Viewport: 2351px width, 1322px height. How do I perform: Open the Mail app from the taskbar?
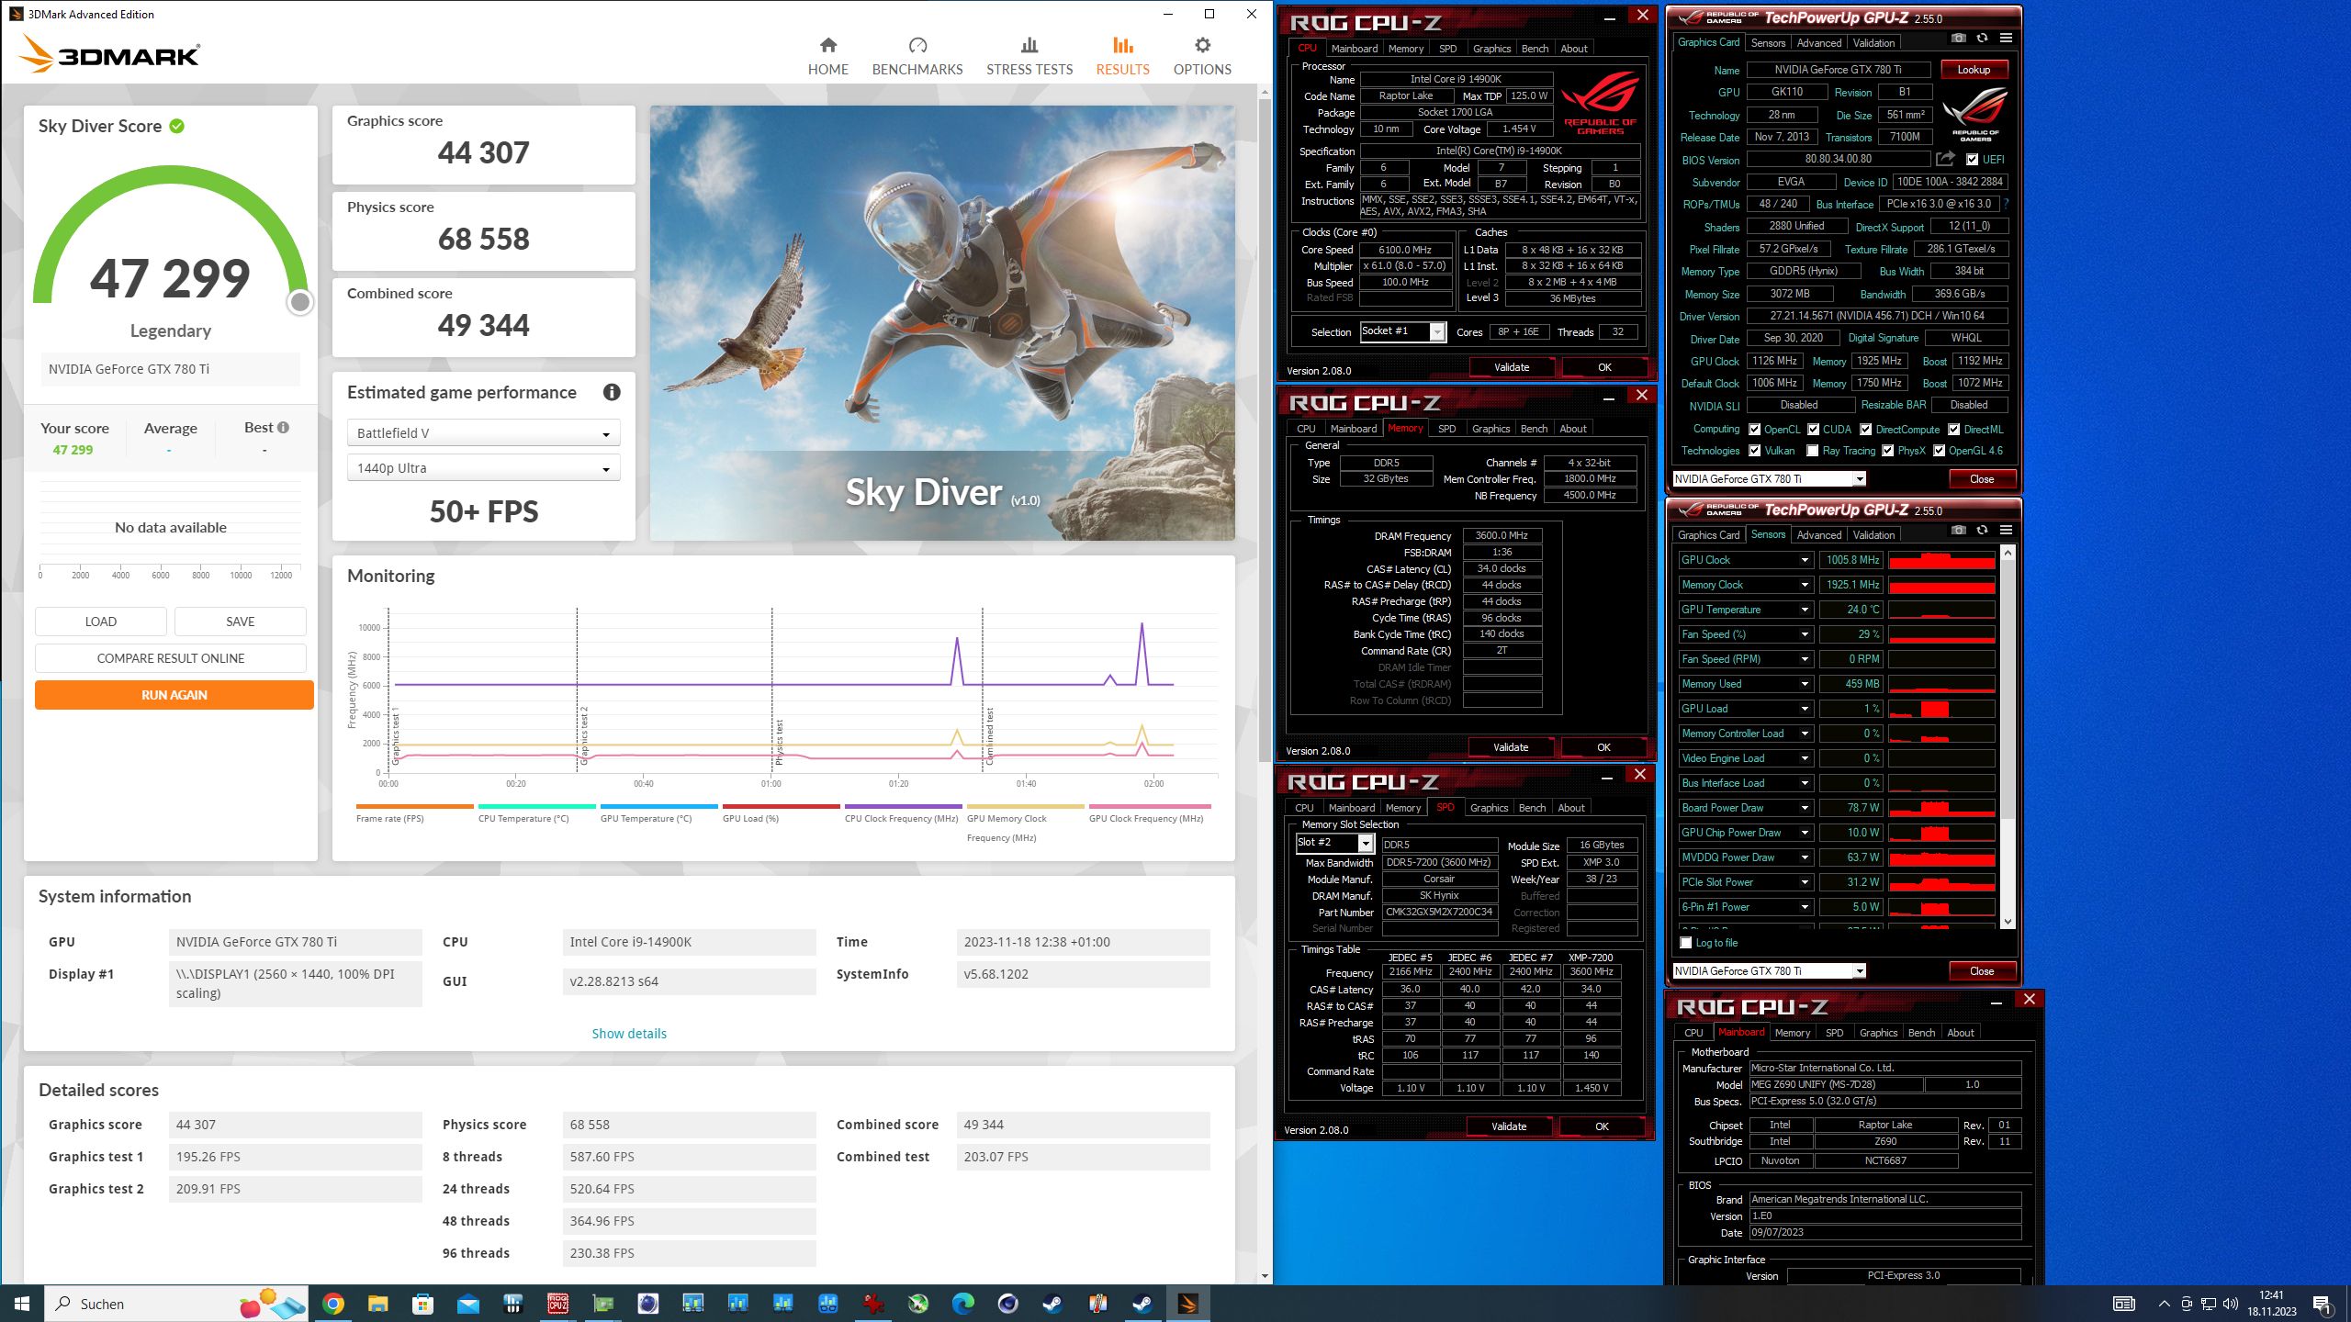pyautogui.click(x=468, y=1304)
